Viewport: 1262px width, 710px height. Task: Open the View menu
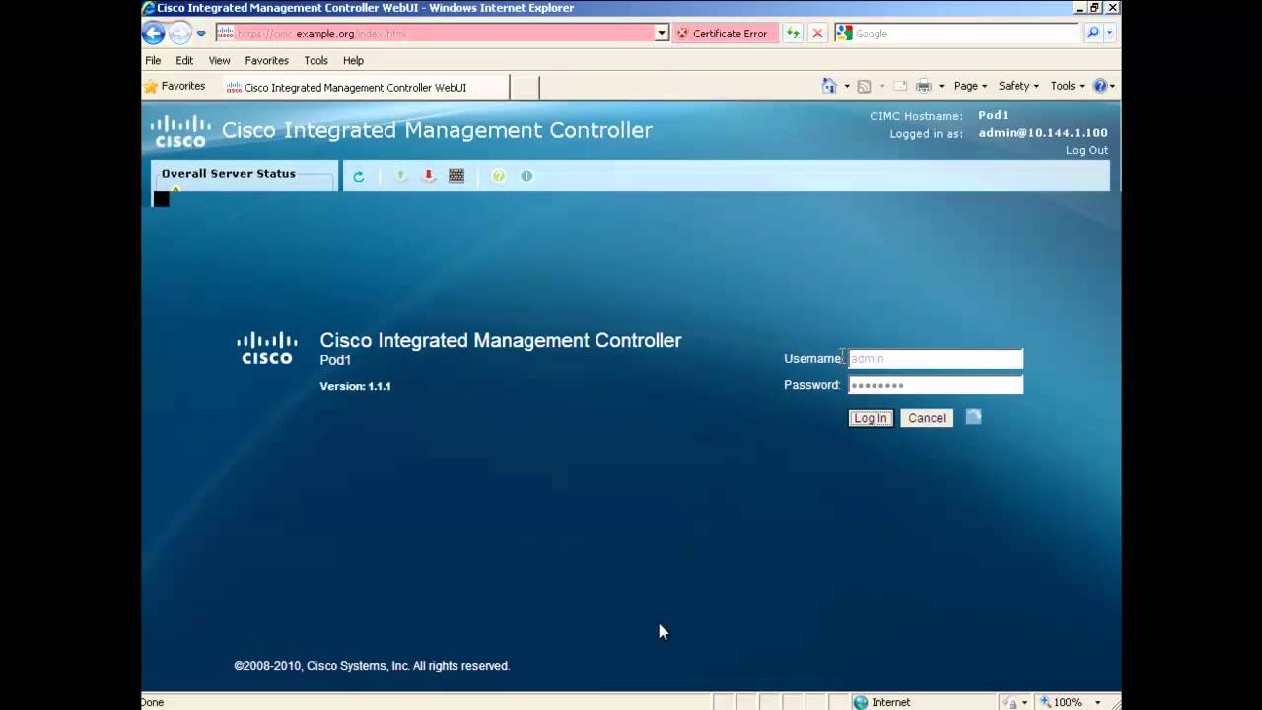tap(219, 60)
